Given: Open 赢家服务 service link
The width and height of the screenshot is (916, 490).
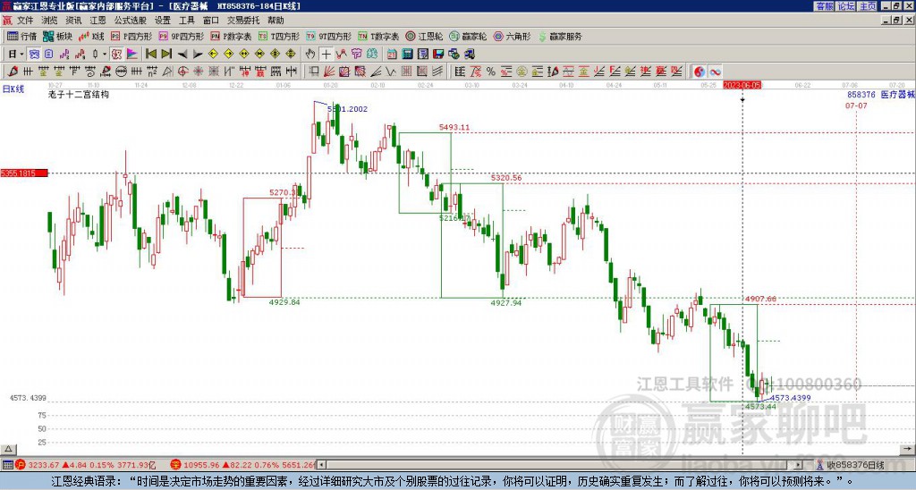Looking at the screenshot, I should pos(560,36).
